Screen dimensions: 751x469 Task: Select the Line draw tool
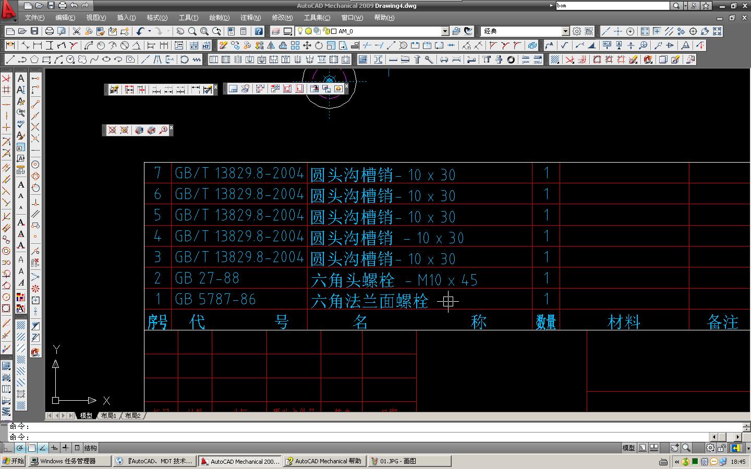pos(10,60)
